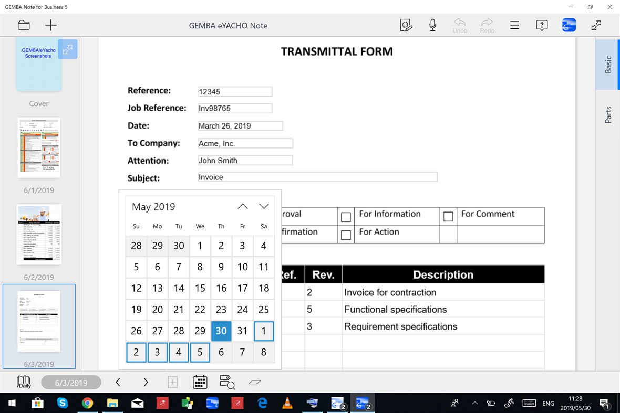This screenshot has height=413, width=620.
Task: Check the For Action checkbox
Action: pyautogui.click(x=346, y=235)
